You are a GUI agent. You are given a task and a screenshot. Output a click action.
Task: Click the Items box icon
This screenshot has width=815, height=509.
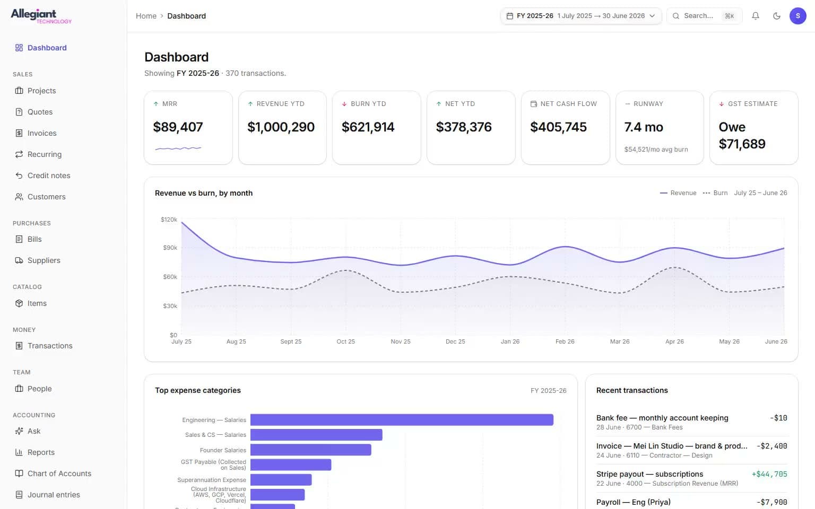click(19, 303)
